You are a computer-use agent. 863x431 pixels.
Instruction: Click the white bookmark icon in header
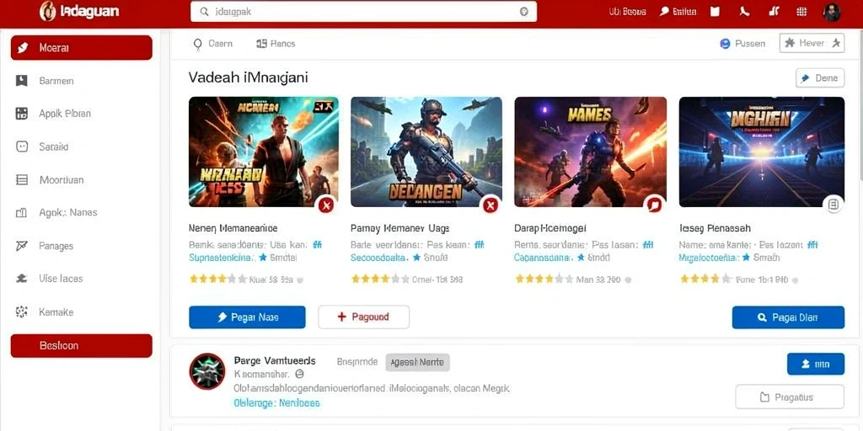coord(715,12)
